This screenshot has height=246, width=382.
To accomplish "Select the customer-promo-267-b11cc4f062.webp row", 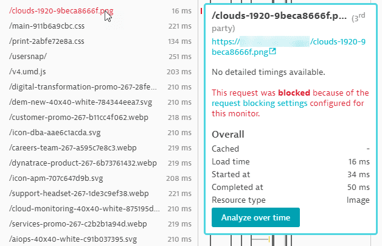I will click(100, 118).
